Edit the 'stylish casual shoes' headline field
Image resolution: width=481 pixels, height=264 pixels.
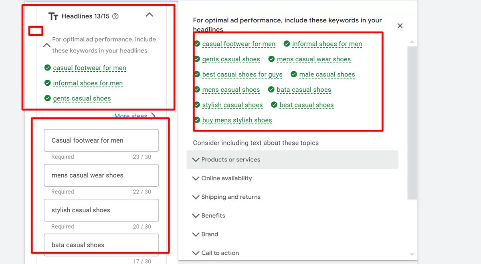101,210
